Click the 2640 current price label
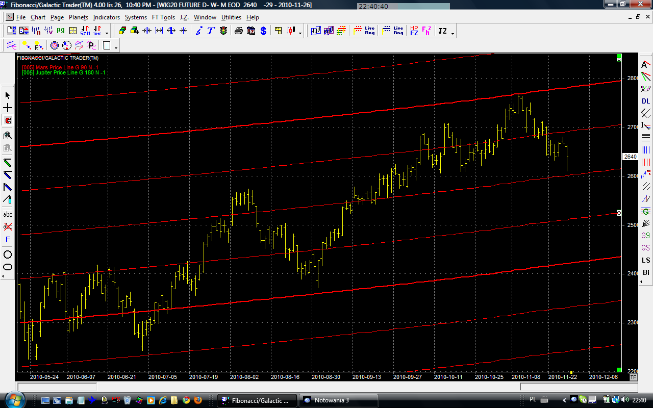 pyautogui.click(x=631, y=157)
